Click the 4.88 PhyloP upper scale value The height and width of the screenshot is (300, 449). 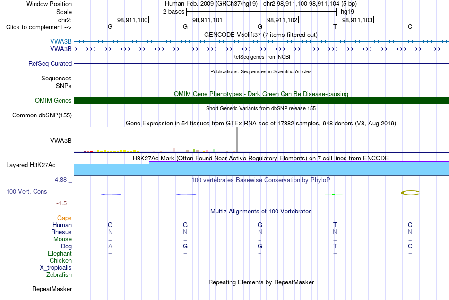coord(60,180)
